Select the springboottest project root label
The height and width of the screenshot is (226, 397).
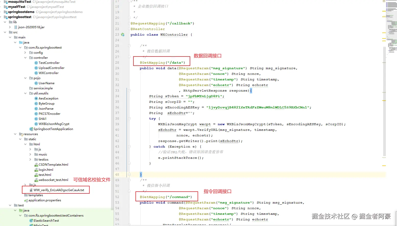tap(20, 17)
